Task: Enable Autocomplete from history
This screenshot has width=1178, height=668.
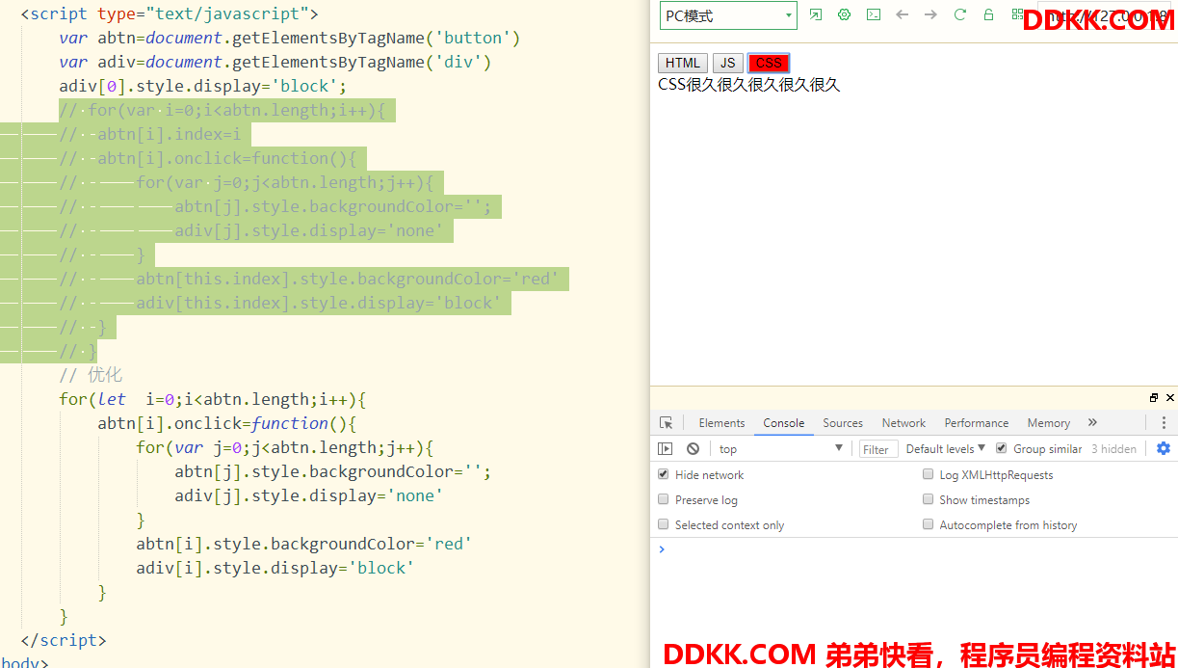Action: coord(929,524)
